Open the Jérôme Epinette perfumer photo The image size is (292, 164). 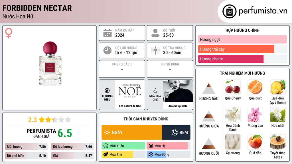pos(178,91)
